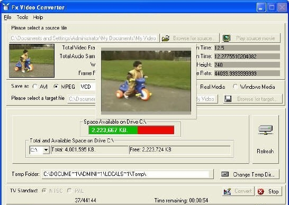Viewport: 289px width, 205px height.
Task: Open the Tools menu
Action: pyautogui.click(x=22, y=17)
